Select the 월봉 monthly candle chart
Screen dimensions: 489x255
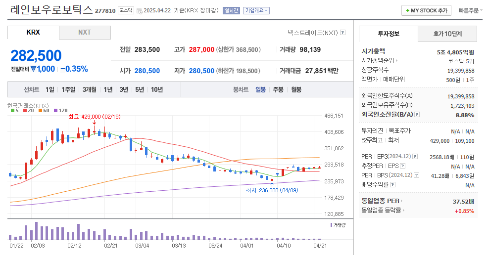[296, 89]
